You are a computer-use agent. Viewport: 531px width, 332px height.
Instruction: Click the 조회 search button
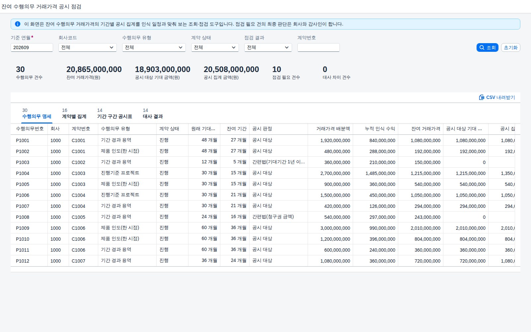point(488,47)
